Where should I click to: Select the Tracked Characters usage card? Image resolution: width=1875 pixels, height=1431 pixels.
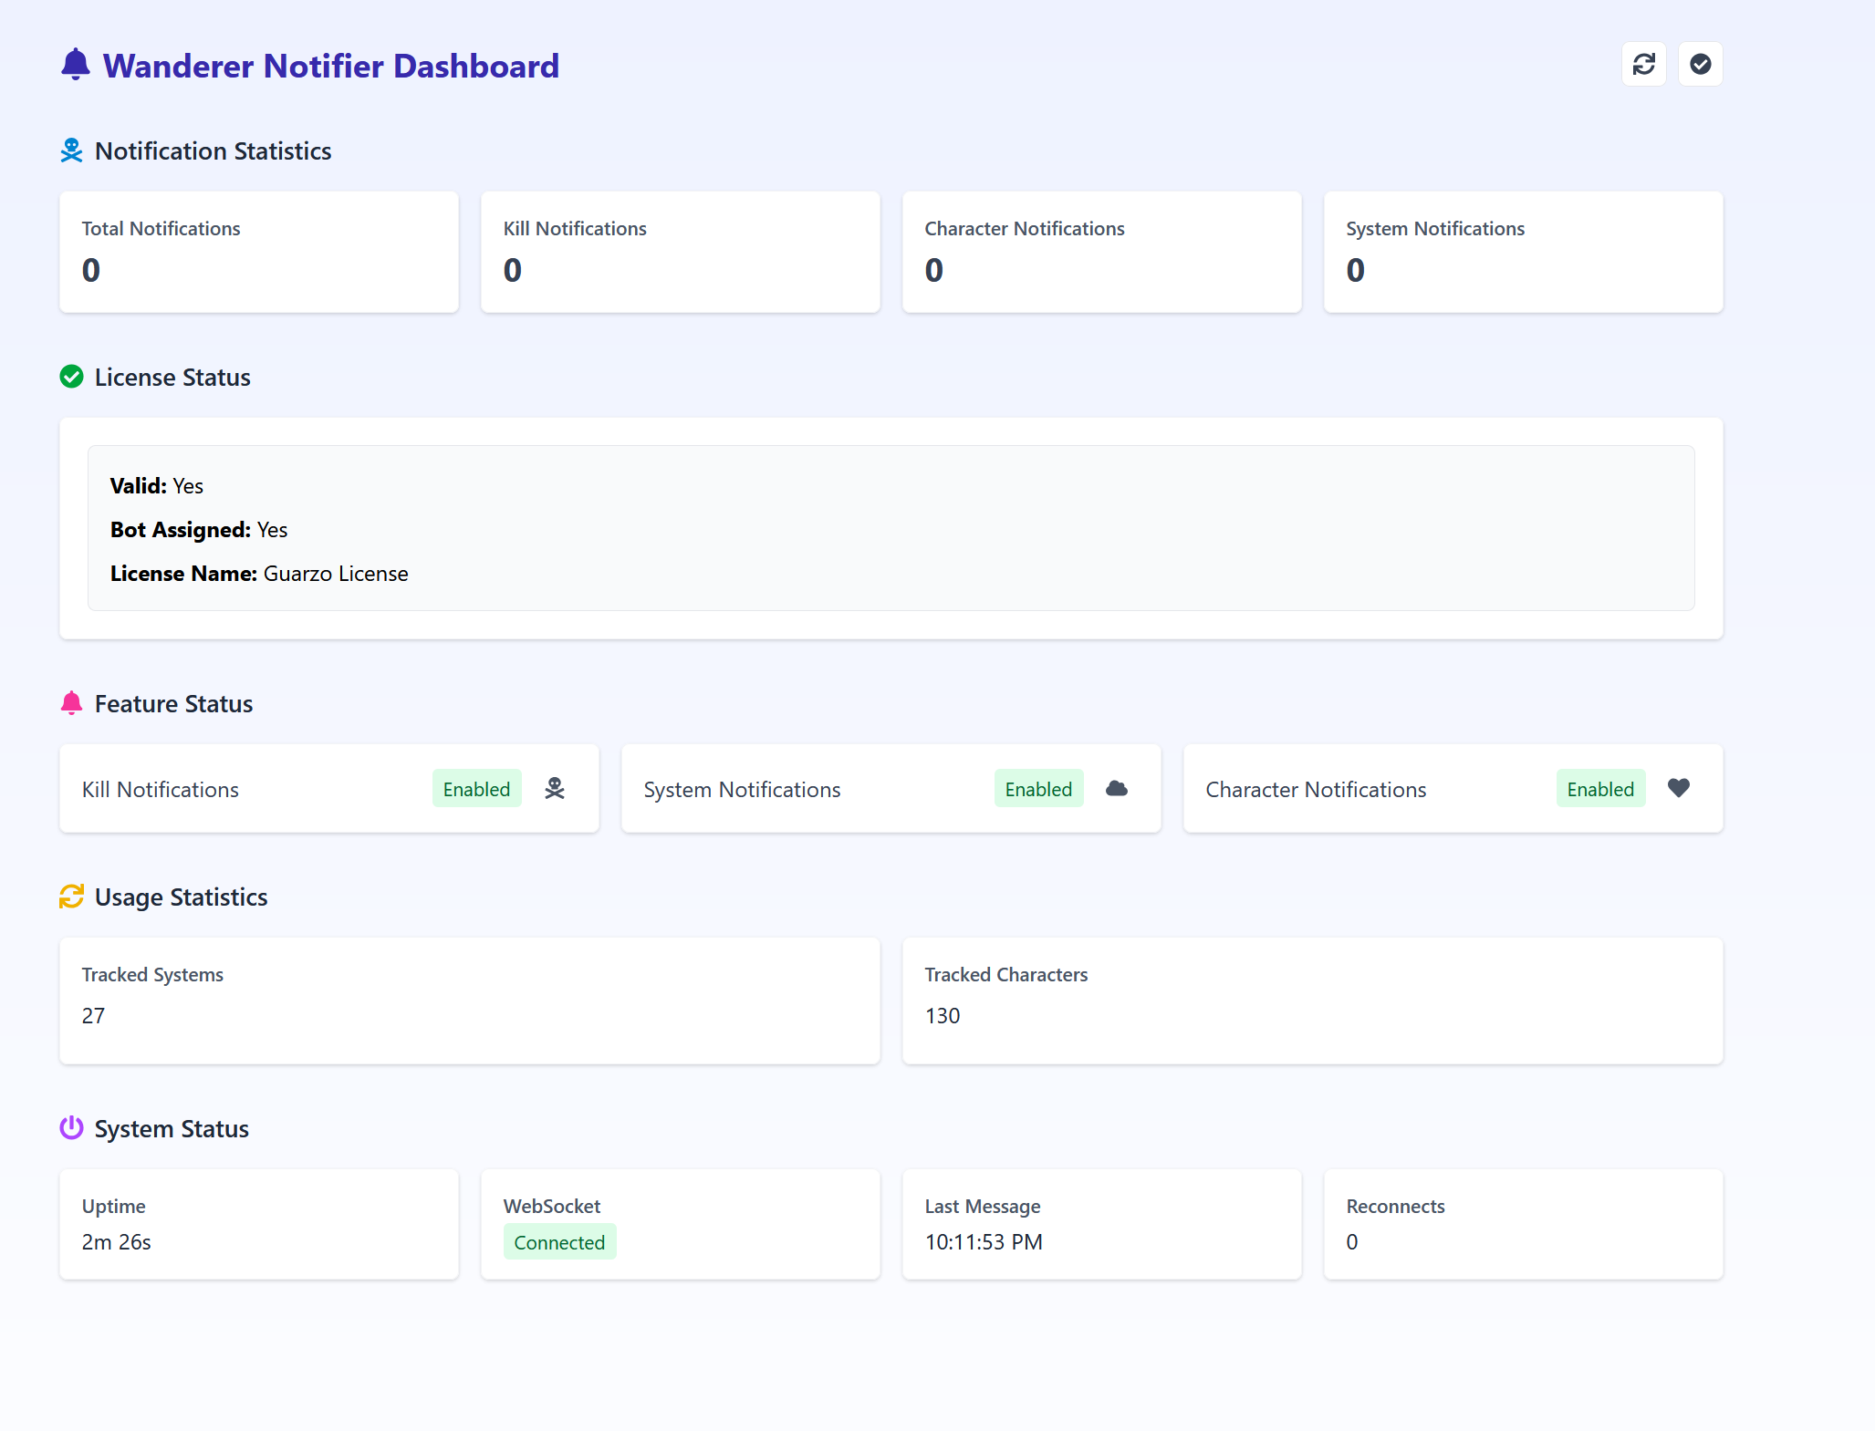[x=1312, y=1001]
